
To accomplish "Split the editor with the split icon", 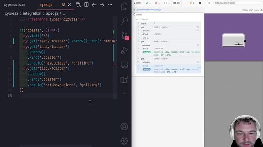I will pyautogui.click(x=86, y=4).
